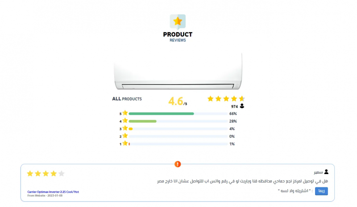Click the 66% five-star percentage
Image resolution: width=357 pixels, height=207 pixels.
[x=233, y=114]
